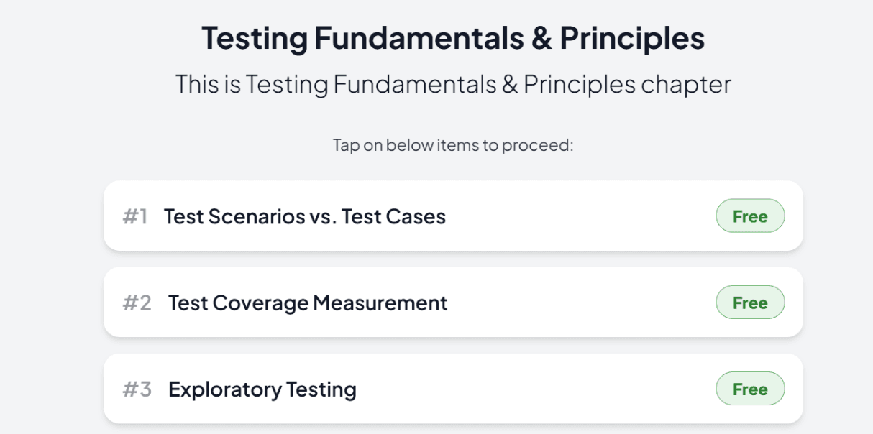Click the Free badge on Exploratory Testing
The image size is (873, 434).
[750, 389]
